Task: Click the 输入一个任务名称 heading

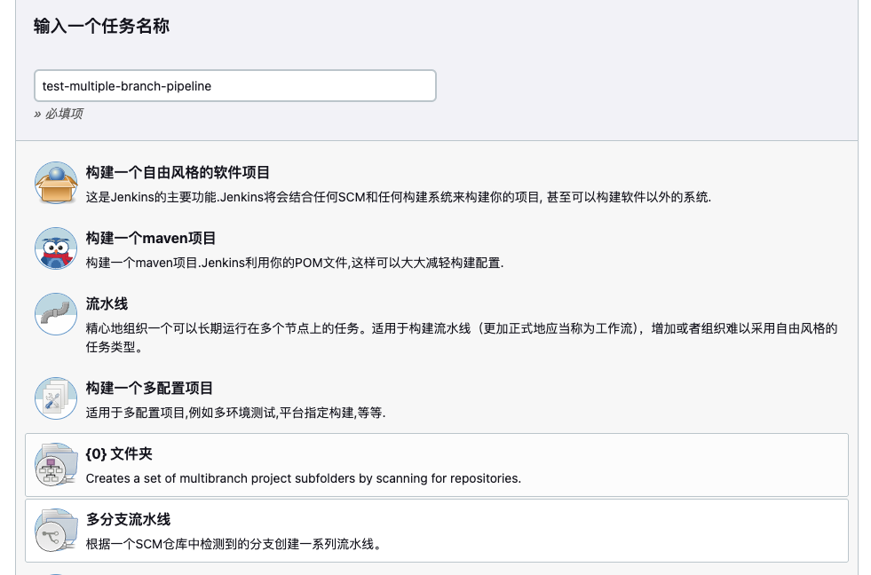Action: (x=101, y=26)
